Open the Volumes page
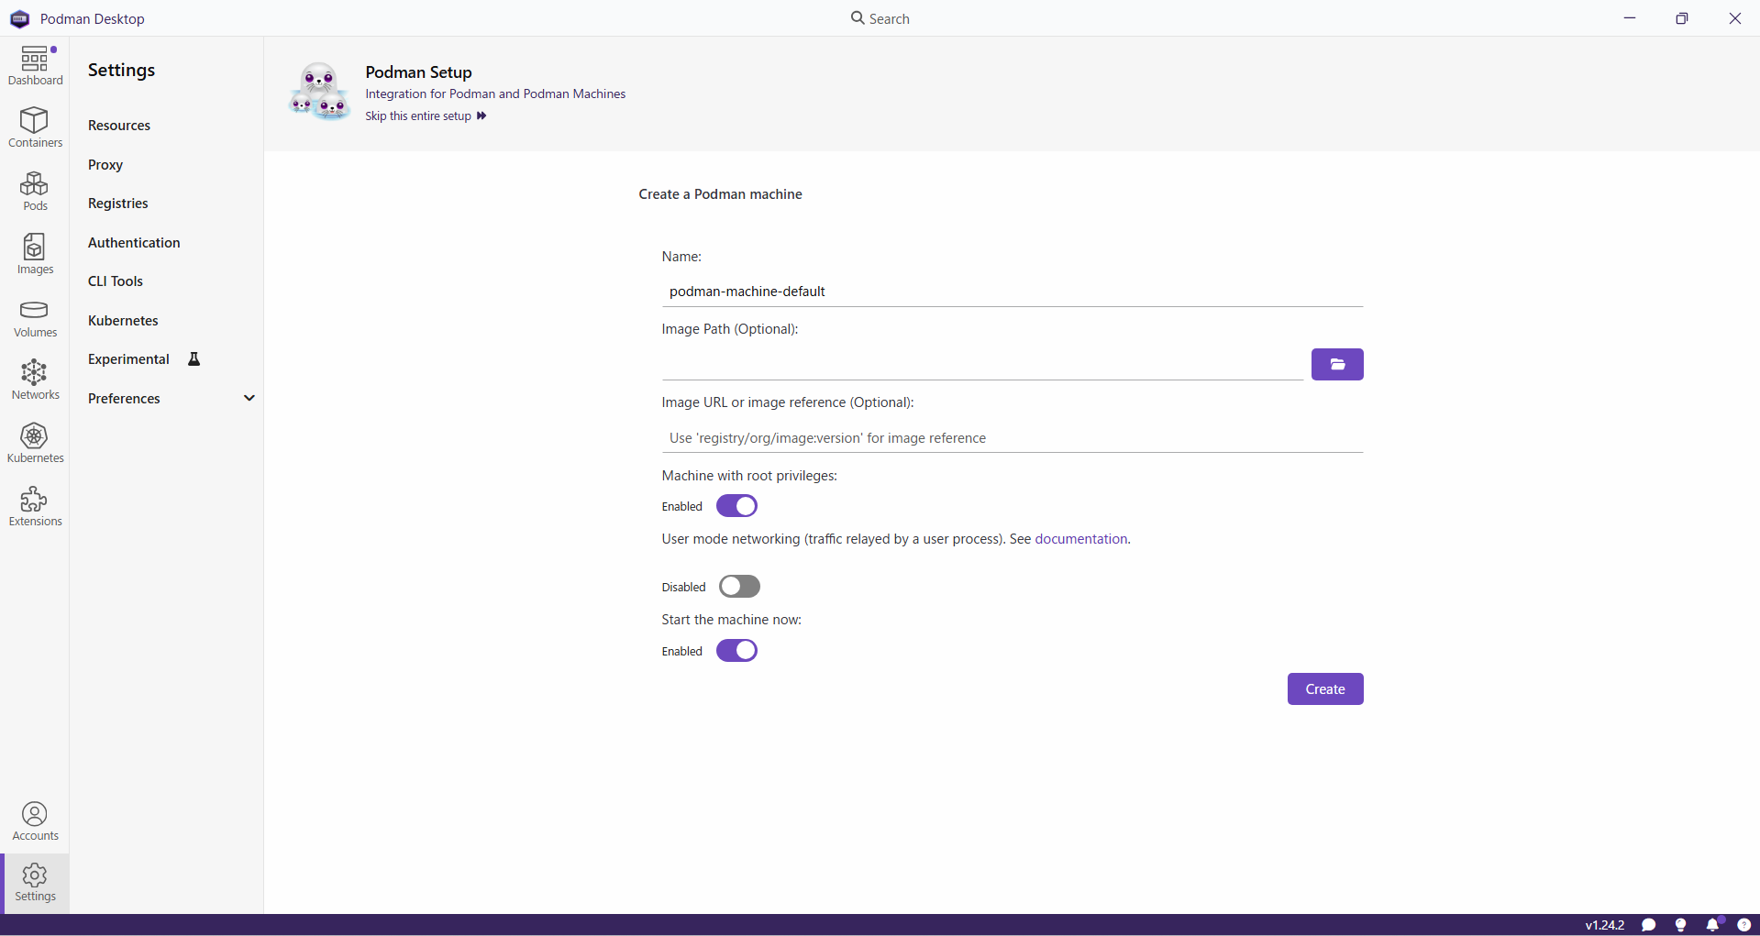 click(35, 317)
